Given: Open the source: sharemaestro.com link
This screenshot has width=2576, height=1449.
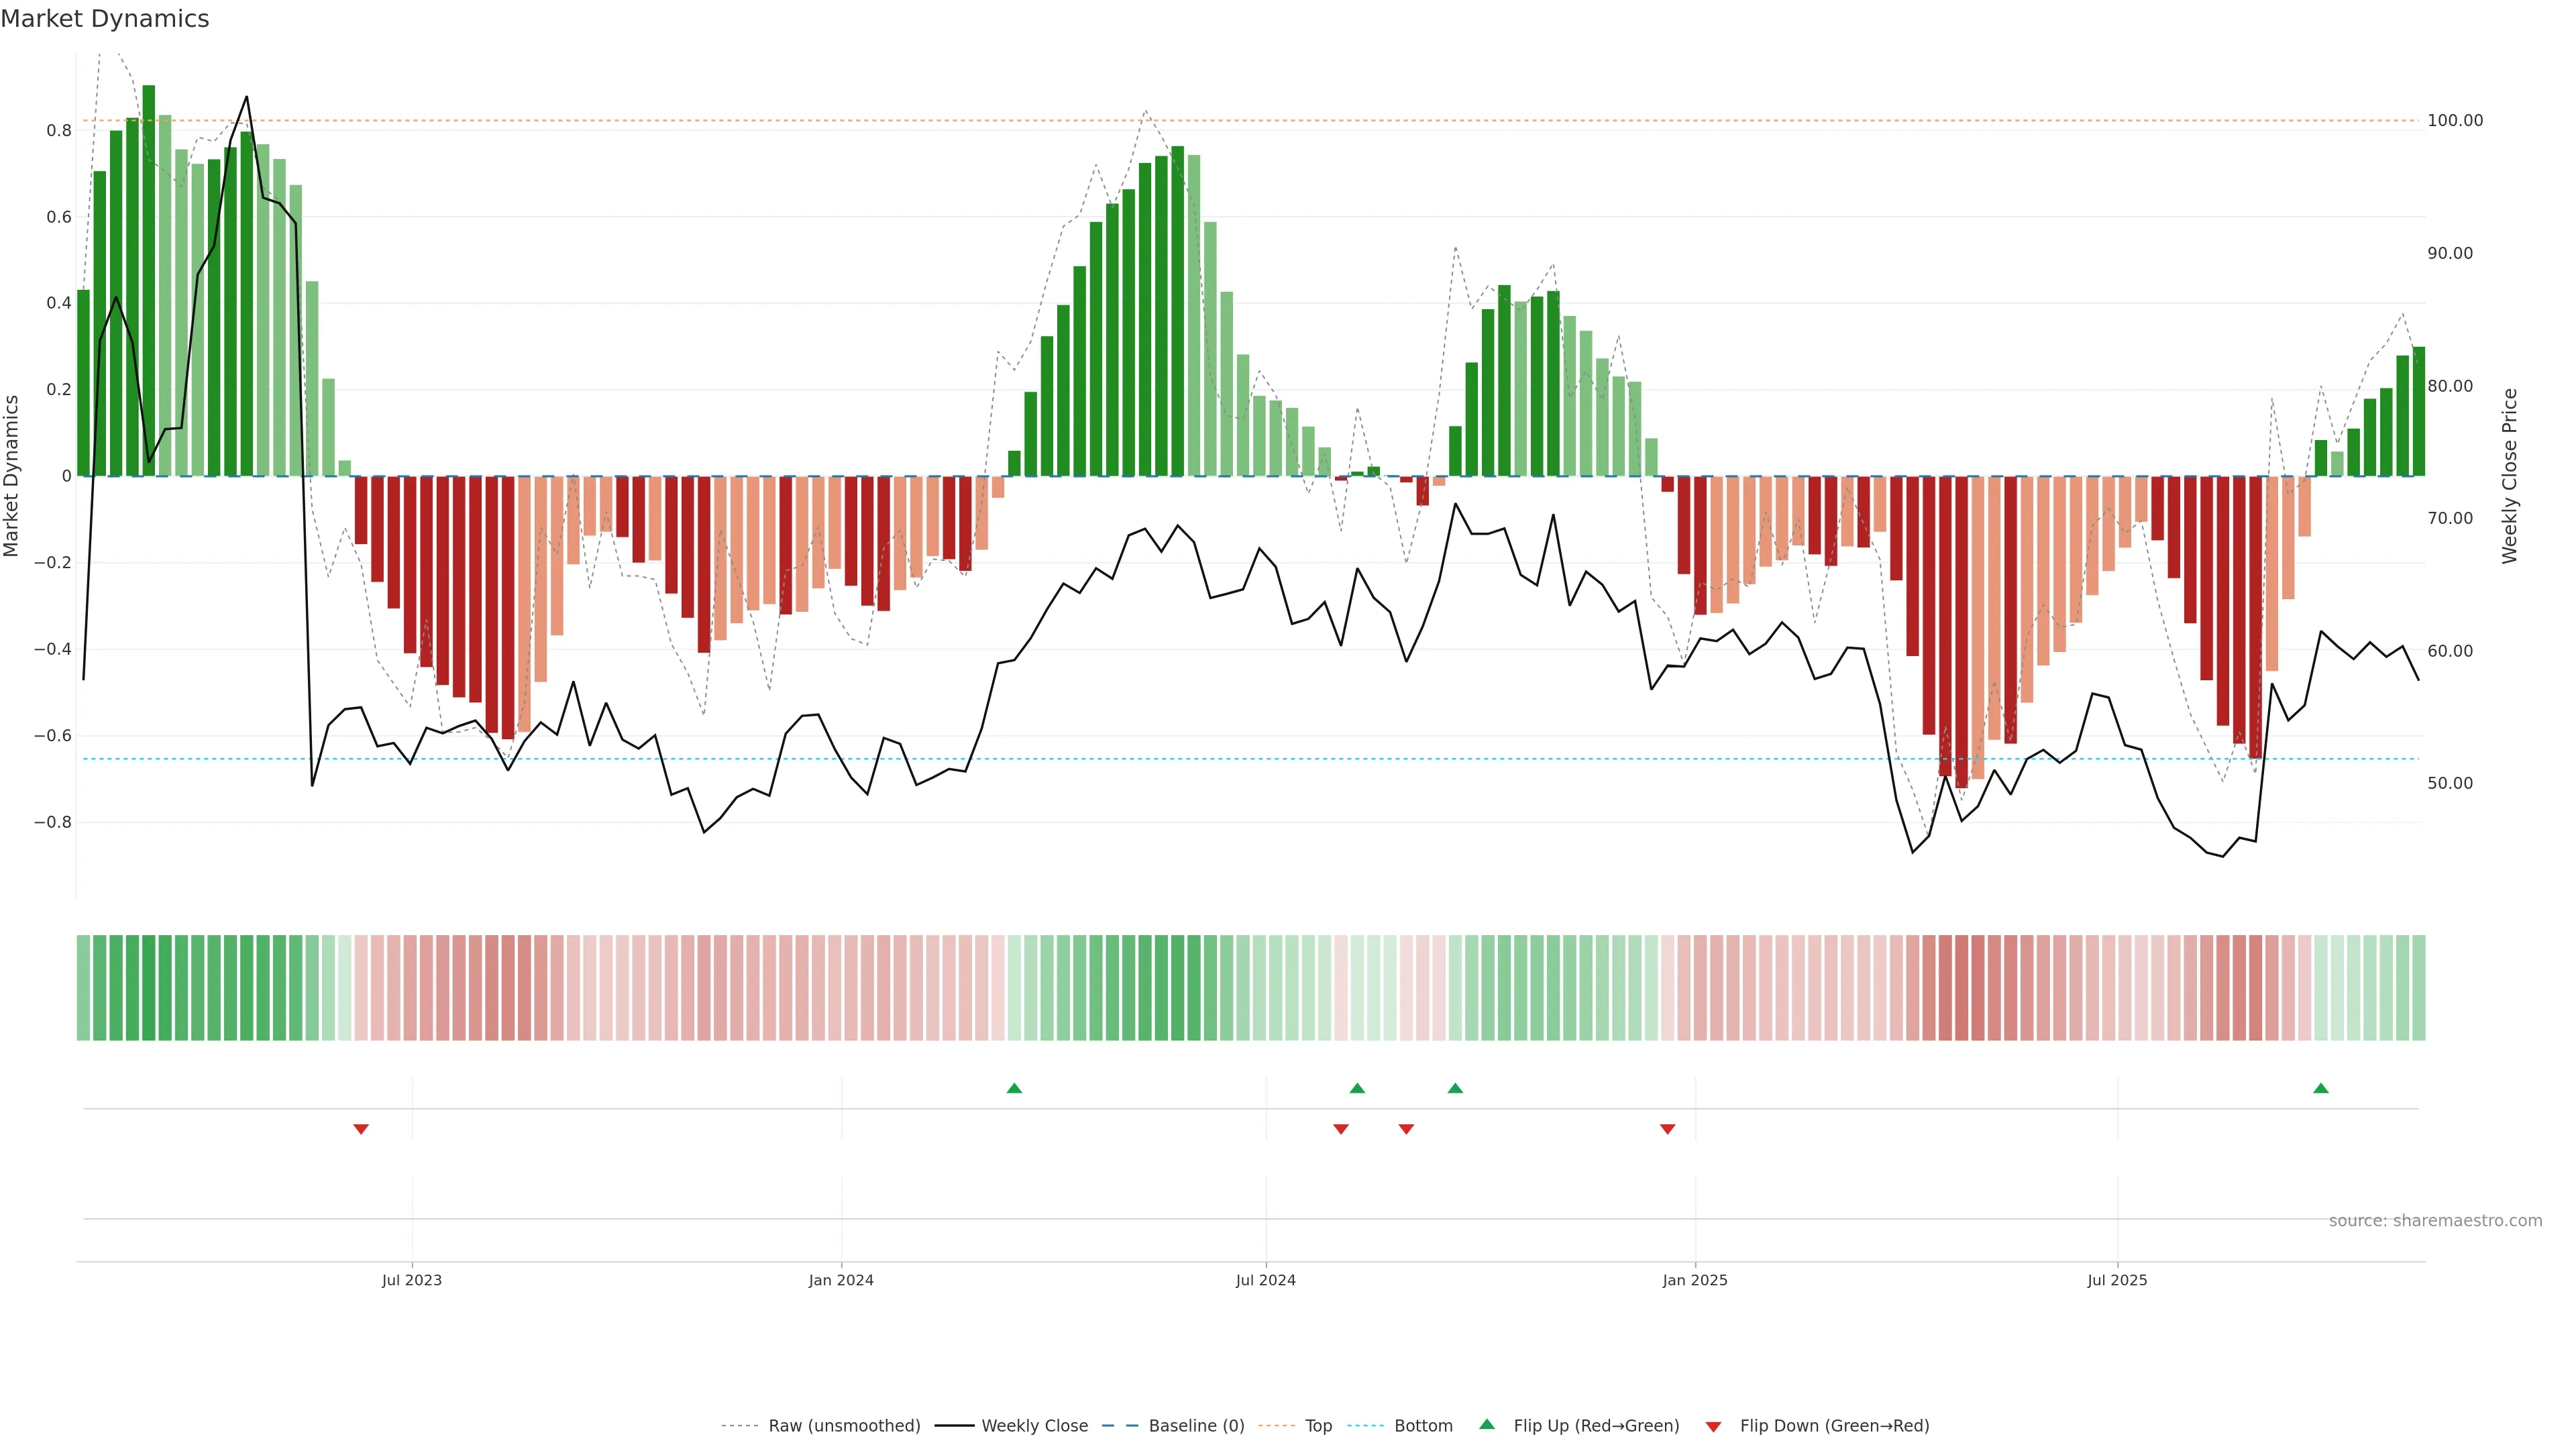Looking at the screenshot, I should coord(2435,1221).
